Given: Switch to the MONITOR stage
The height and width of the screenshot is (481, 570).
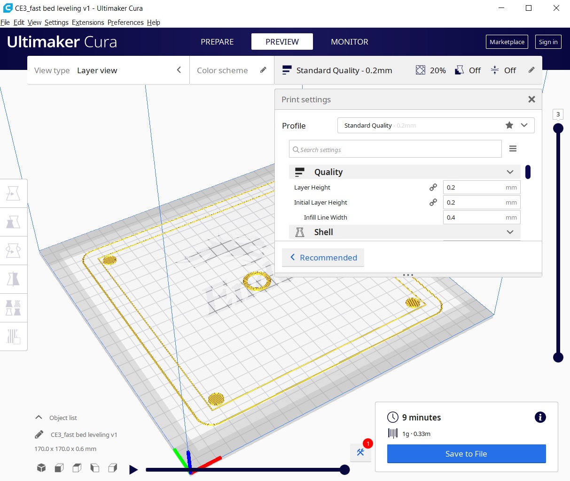Looking at the screenshot, I should click(350, 42).
